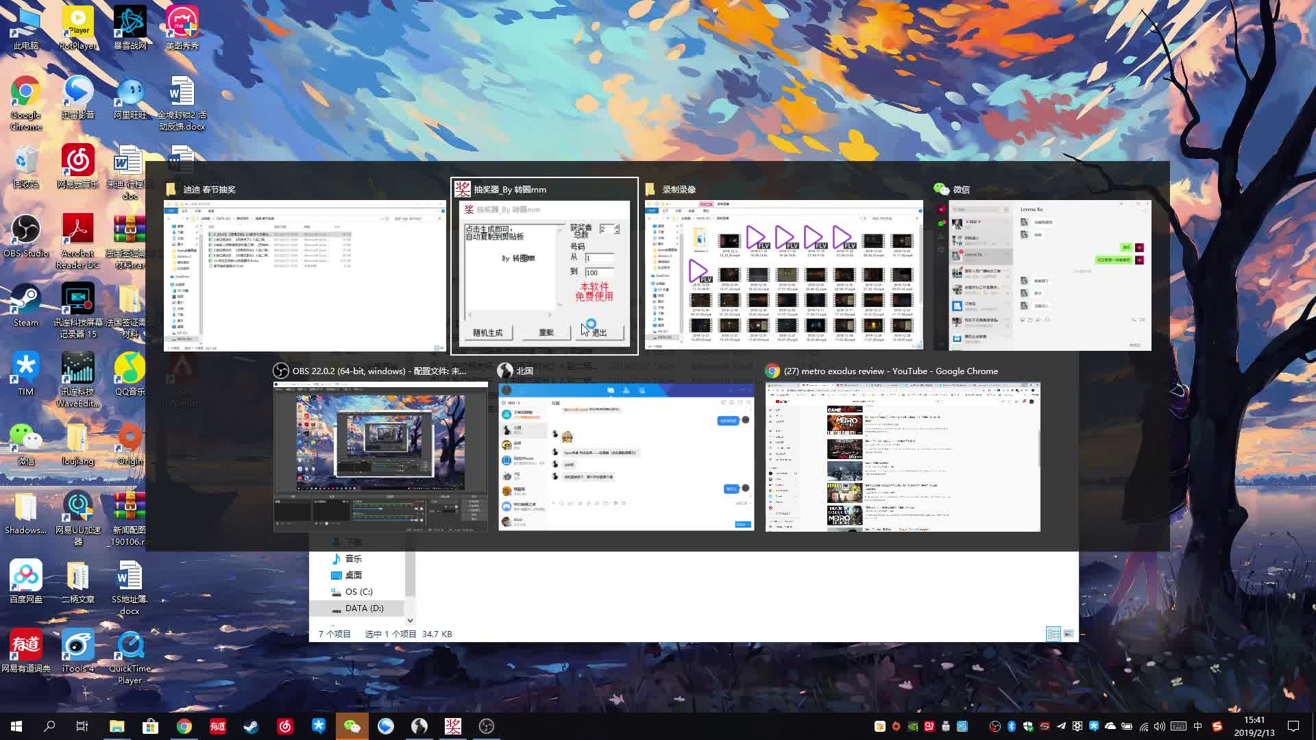1316x740 pixels.
Task: Select the Origin desktop icon
Action: pyautogui.click(x=130, y=444)
